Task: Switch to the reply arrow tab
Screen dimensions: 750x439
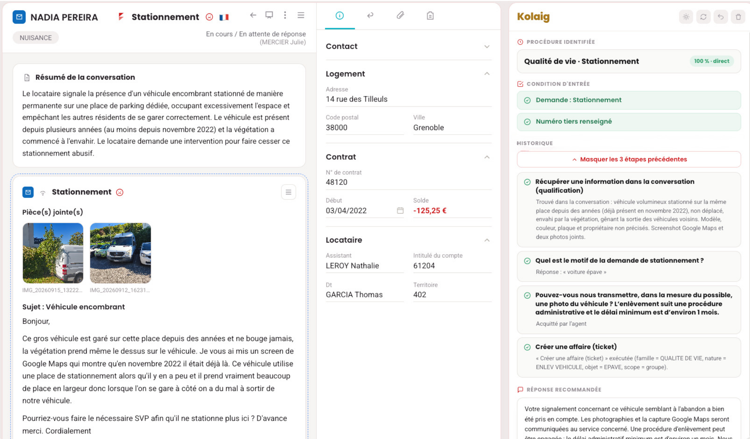Action: point(370,15)
